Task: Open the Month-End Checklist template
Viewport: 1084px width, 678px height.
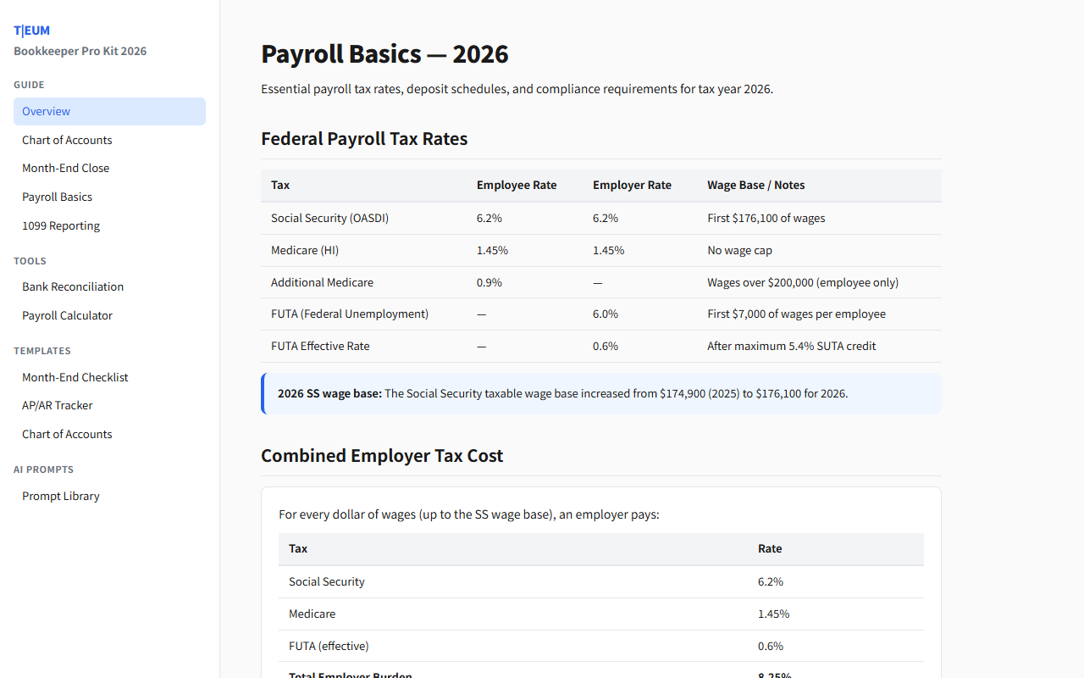Action: click(75, 377)
